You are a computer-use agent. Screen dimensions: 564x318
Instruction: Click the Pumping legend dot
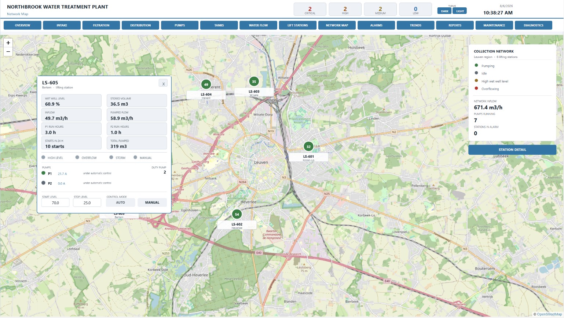coord(476,65)
